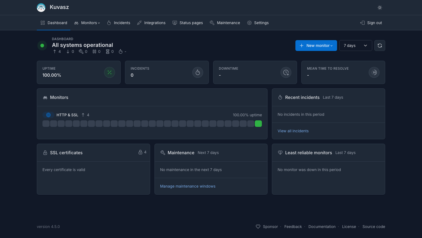Viewport: 422px width, 238px height.
Task: Click the version 4.5.0 text
Action: [x=48, y=227]
